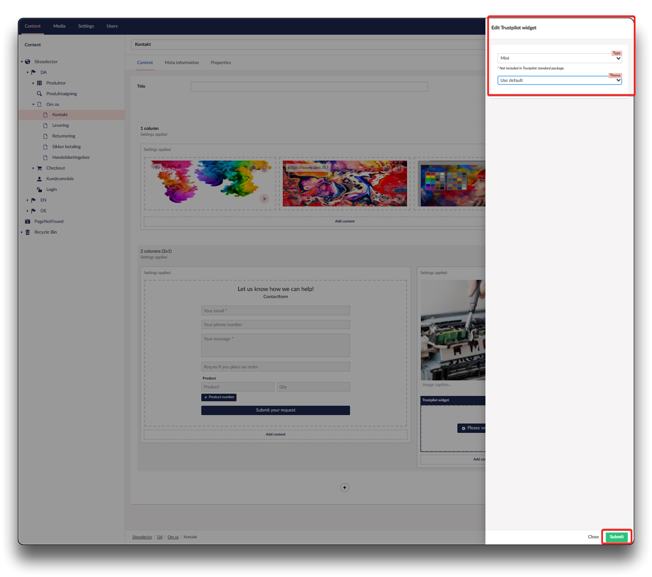
Task: Switch to the Media top tab
Action: (59, 26)
